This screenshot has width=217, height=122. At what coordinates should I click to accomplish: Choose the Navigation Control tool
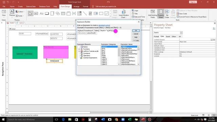click(63, 14)
